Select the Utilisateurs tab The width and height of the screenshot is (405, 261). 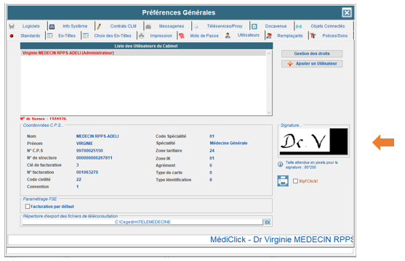[x=249, y=35]
